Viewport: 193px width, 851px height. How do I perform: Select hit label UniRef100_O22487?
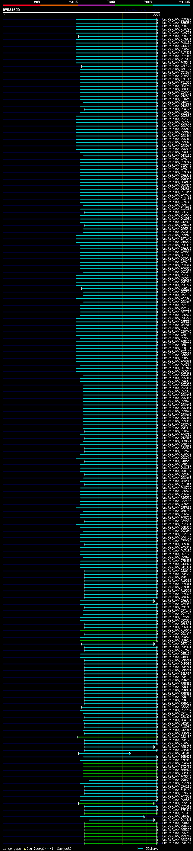pyautogui.click(x=176, y=736)
